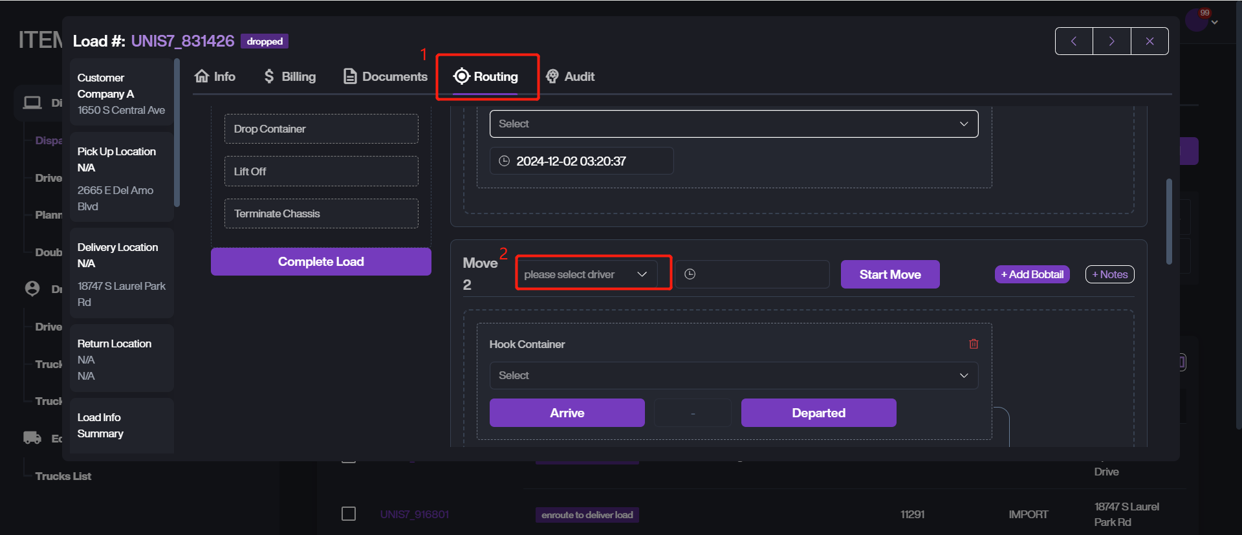This screenshot has height=535, width=1242.
Task: Switch to the Billing tab
Action: point(290,76)
